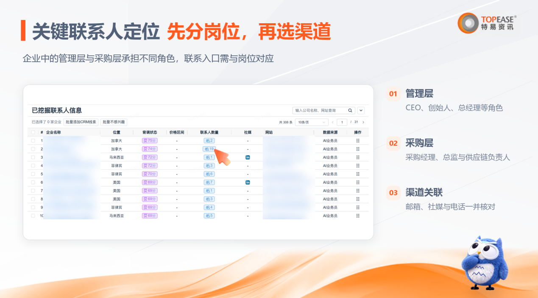Tick the checkbox for row 10
This screenshot has height=298, width=538.
tap(33, 216)
